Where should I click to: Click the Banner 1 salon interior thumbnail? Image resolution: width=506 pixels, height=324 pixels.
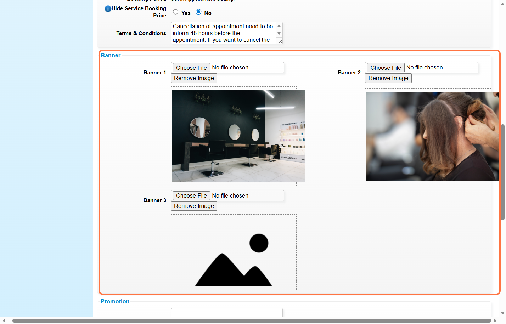tap(238, 136)
